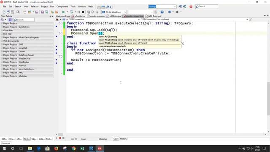Switch to the WM_Principal editor tab

coord(153,16)
